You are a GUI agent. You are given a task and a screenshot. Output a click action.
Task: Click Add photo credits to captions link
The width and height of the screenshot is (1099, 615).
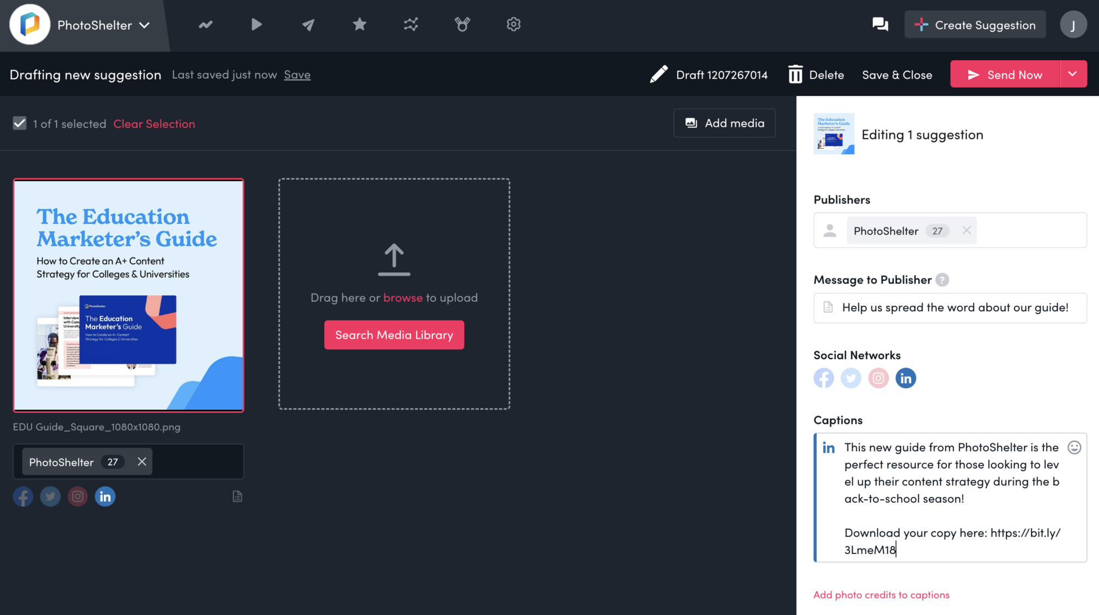pos(881,594)
